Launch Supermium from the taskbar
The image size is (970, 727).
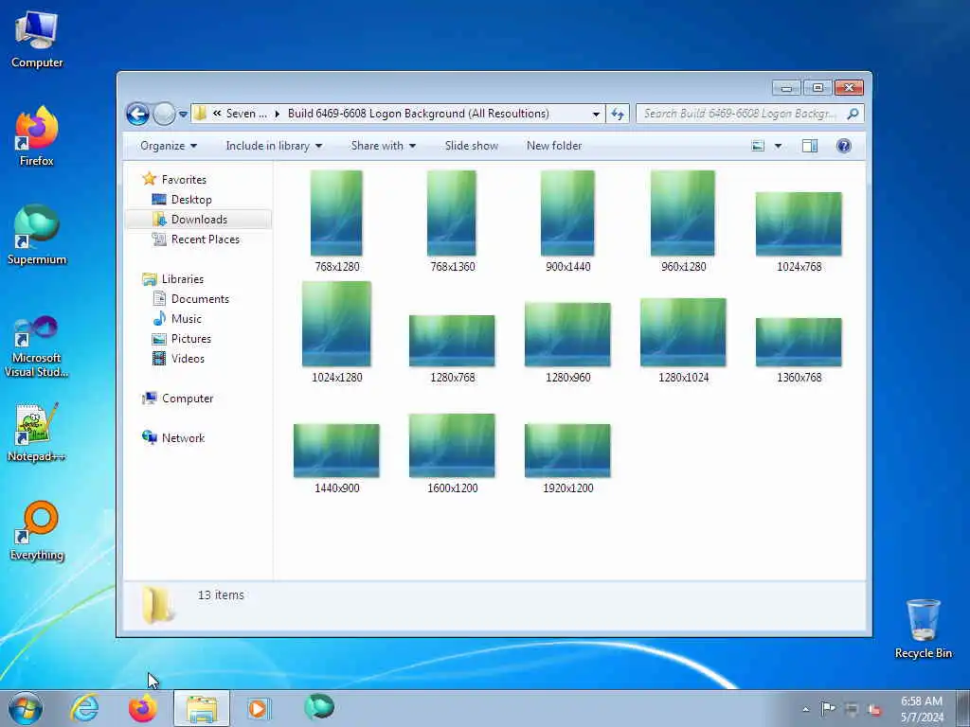coord(319,708)
